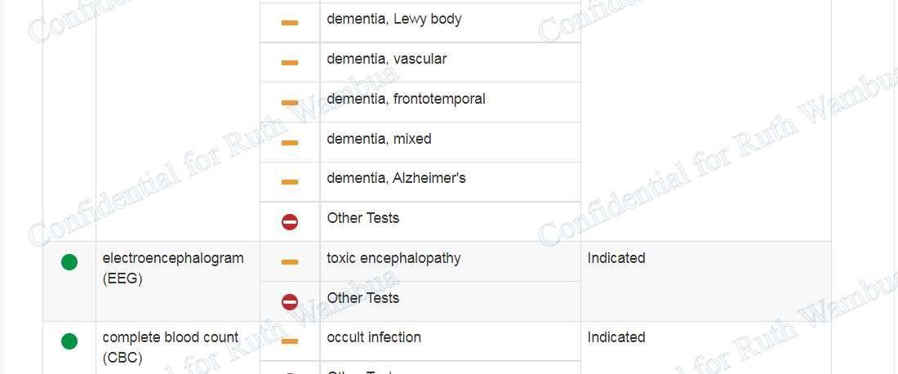Click green status dot for electroencephalogram
The image size is (898, 374).
point(69,262)
